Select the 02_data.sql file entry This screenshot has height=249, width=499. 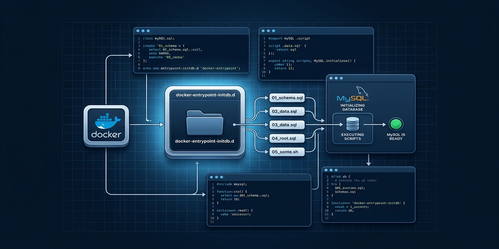coord(287,111)
